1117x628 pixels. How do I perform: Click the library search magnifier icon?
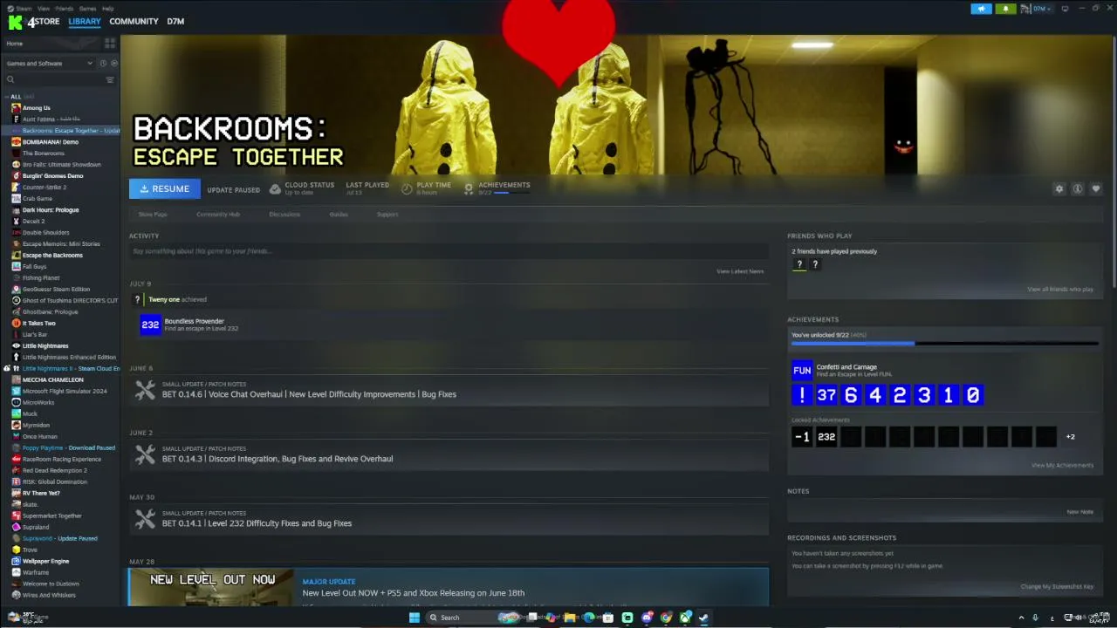[10, 79]
